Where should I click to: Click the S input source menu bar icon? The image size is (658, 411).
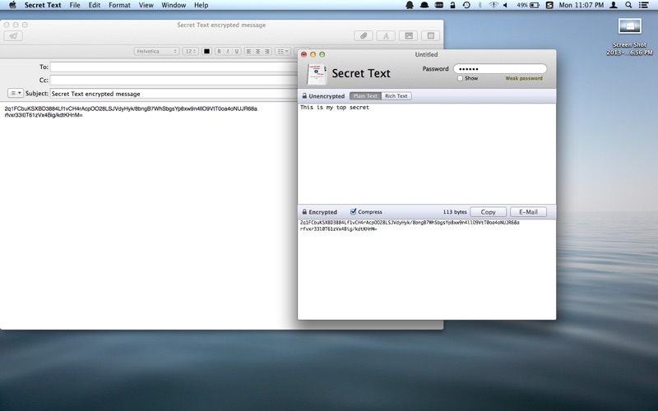click(549, 5)
